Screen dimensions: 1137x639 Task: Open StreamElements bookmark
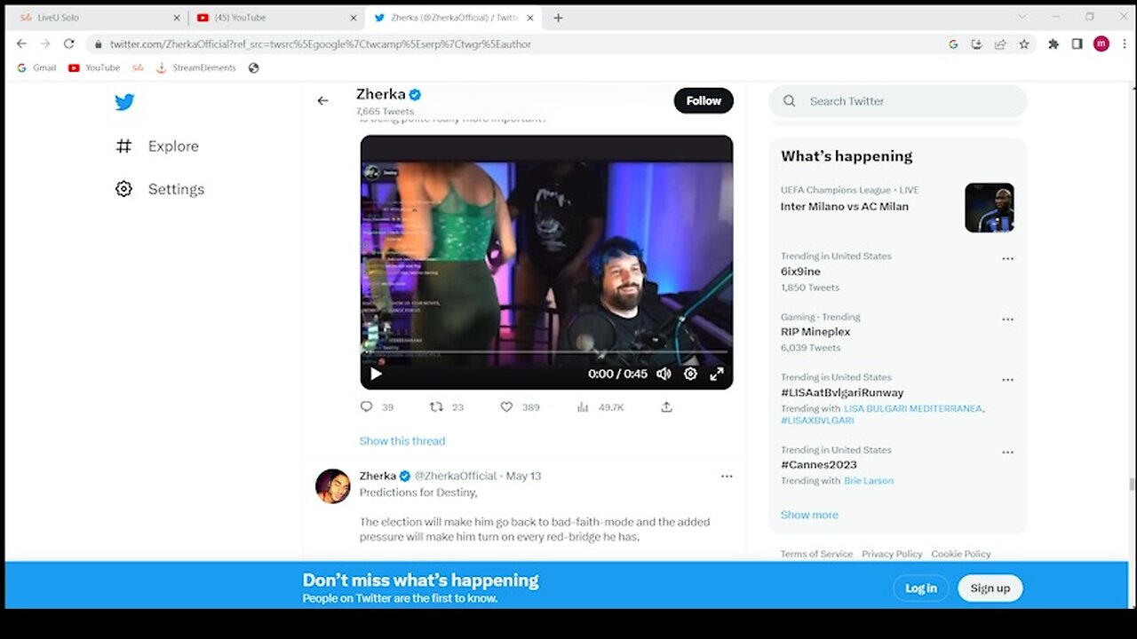(x=196, y=67)
